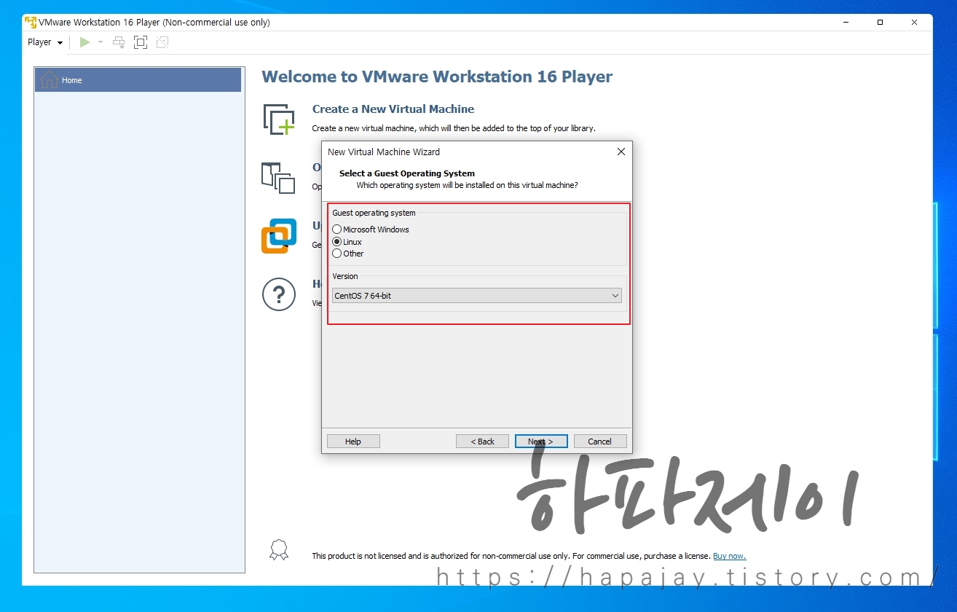
Task: Click the wizard Help button
Action: pos(353,442)
